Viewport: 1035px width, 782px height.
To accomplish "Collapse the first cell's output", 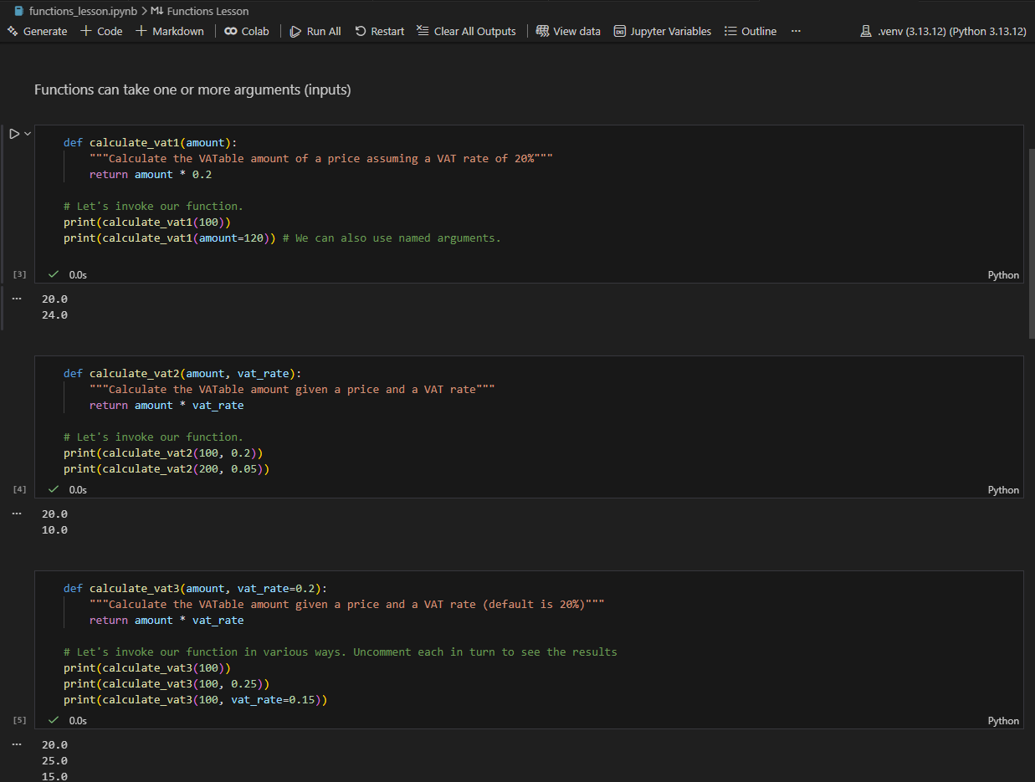I will click(x=17, y=298).
